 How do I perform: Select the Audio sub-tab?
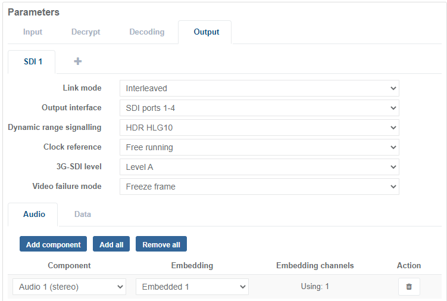pyautogui.click(x=34, y=214)
